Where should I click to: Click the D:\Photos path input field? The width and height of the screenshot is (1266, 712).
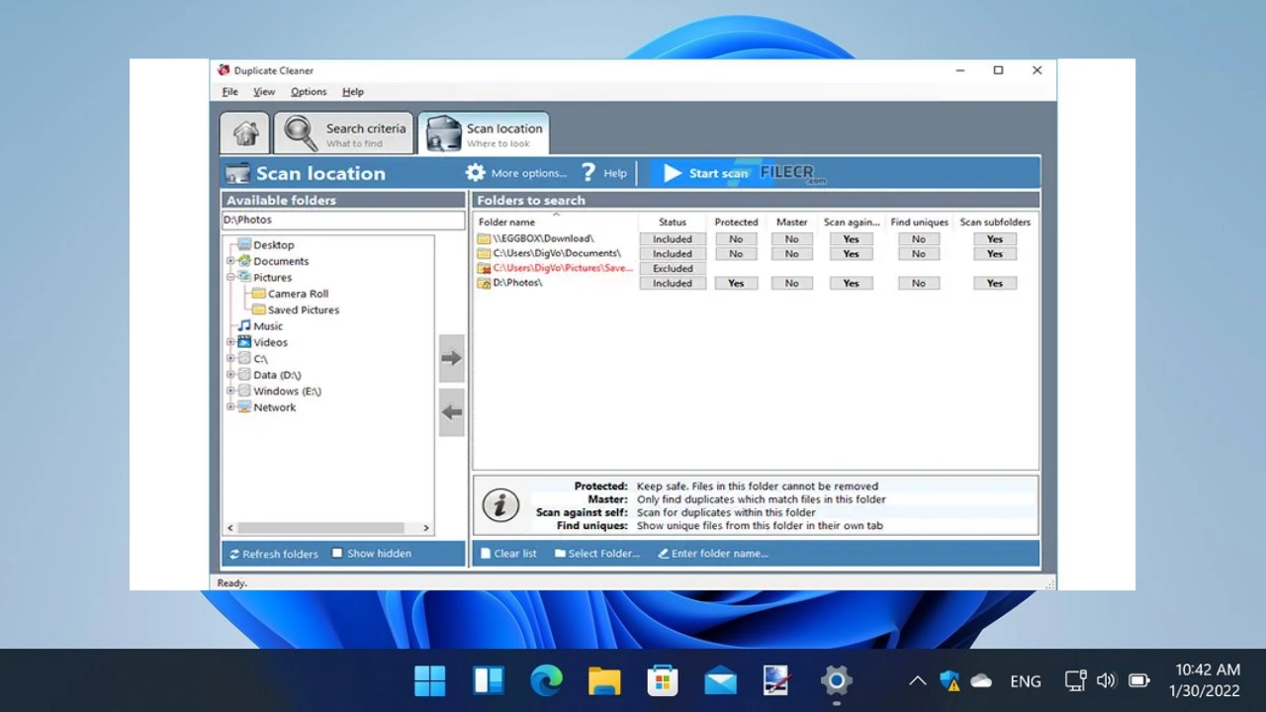coord(342,221)
